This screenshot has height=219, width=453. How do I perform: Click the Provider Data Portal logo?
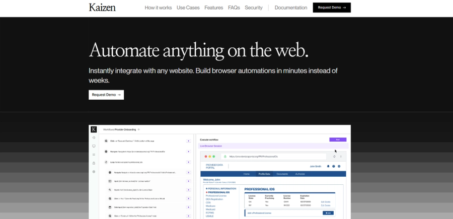coord(214,166)
